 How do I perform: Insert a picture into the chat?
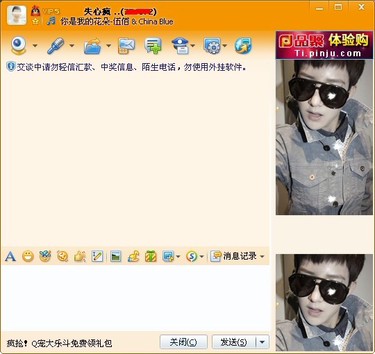pyautogui.click(x=115, y=257)
